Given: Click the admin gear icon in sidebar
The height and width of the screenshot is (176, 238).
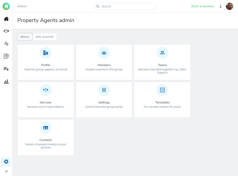Looking at the screenshot, I should [6, 162].
